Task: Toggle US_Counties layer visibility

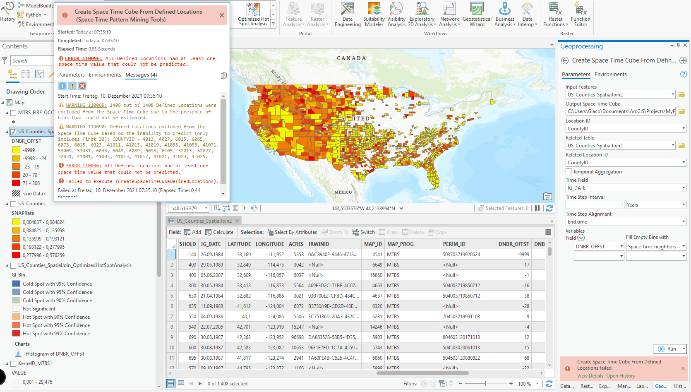Action: [x=13, y=204]
